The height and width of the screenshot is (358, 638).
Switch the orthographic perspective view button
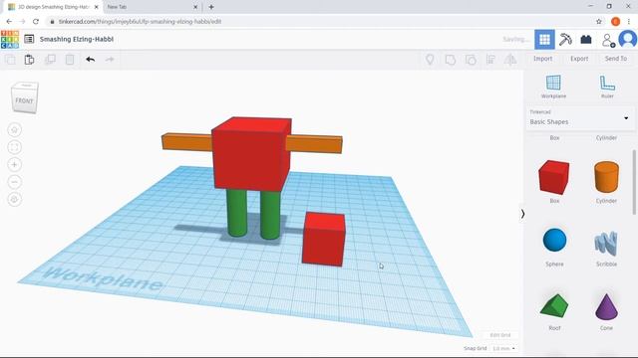pos(15,199)
